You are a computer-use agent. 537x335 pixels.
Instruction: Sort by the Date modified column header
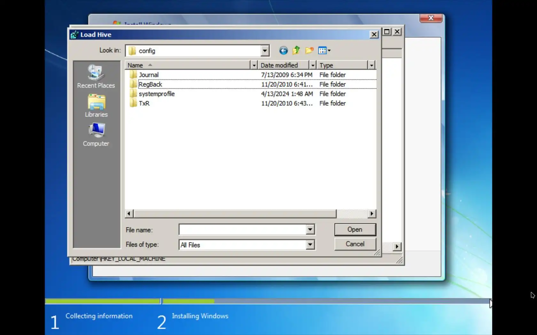coord(284,65)
